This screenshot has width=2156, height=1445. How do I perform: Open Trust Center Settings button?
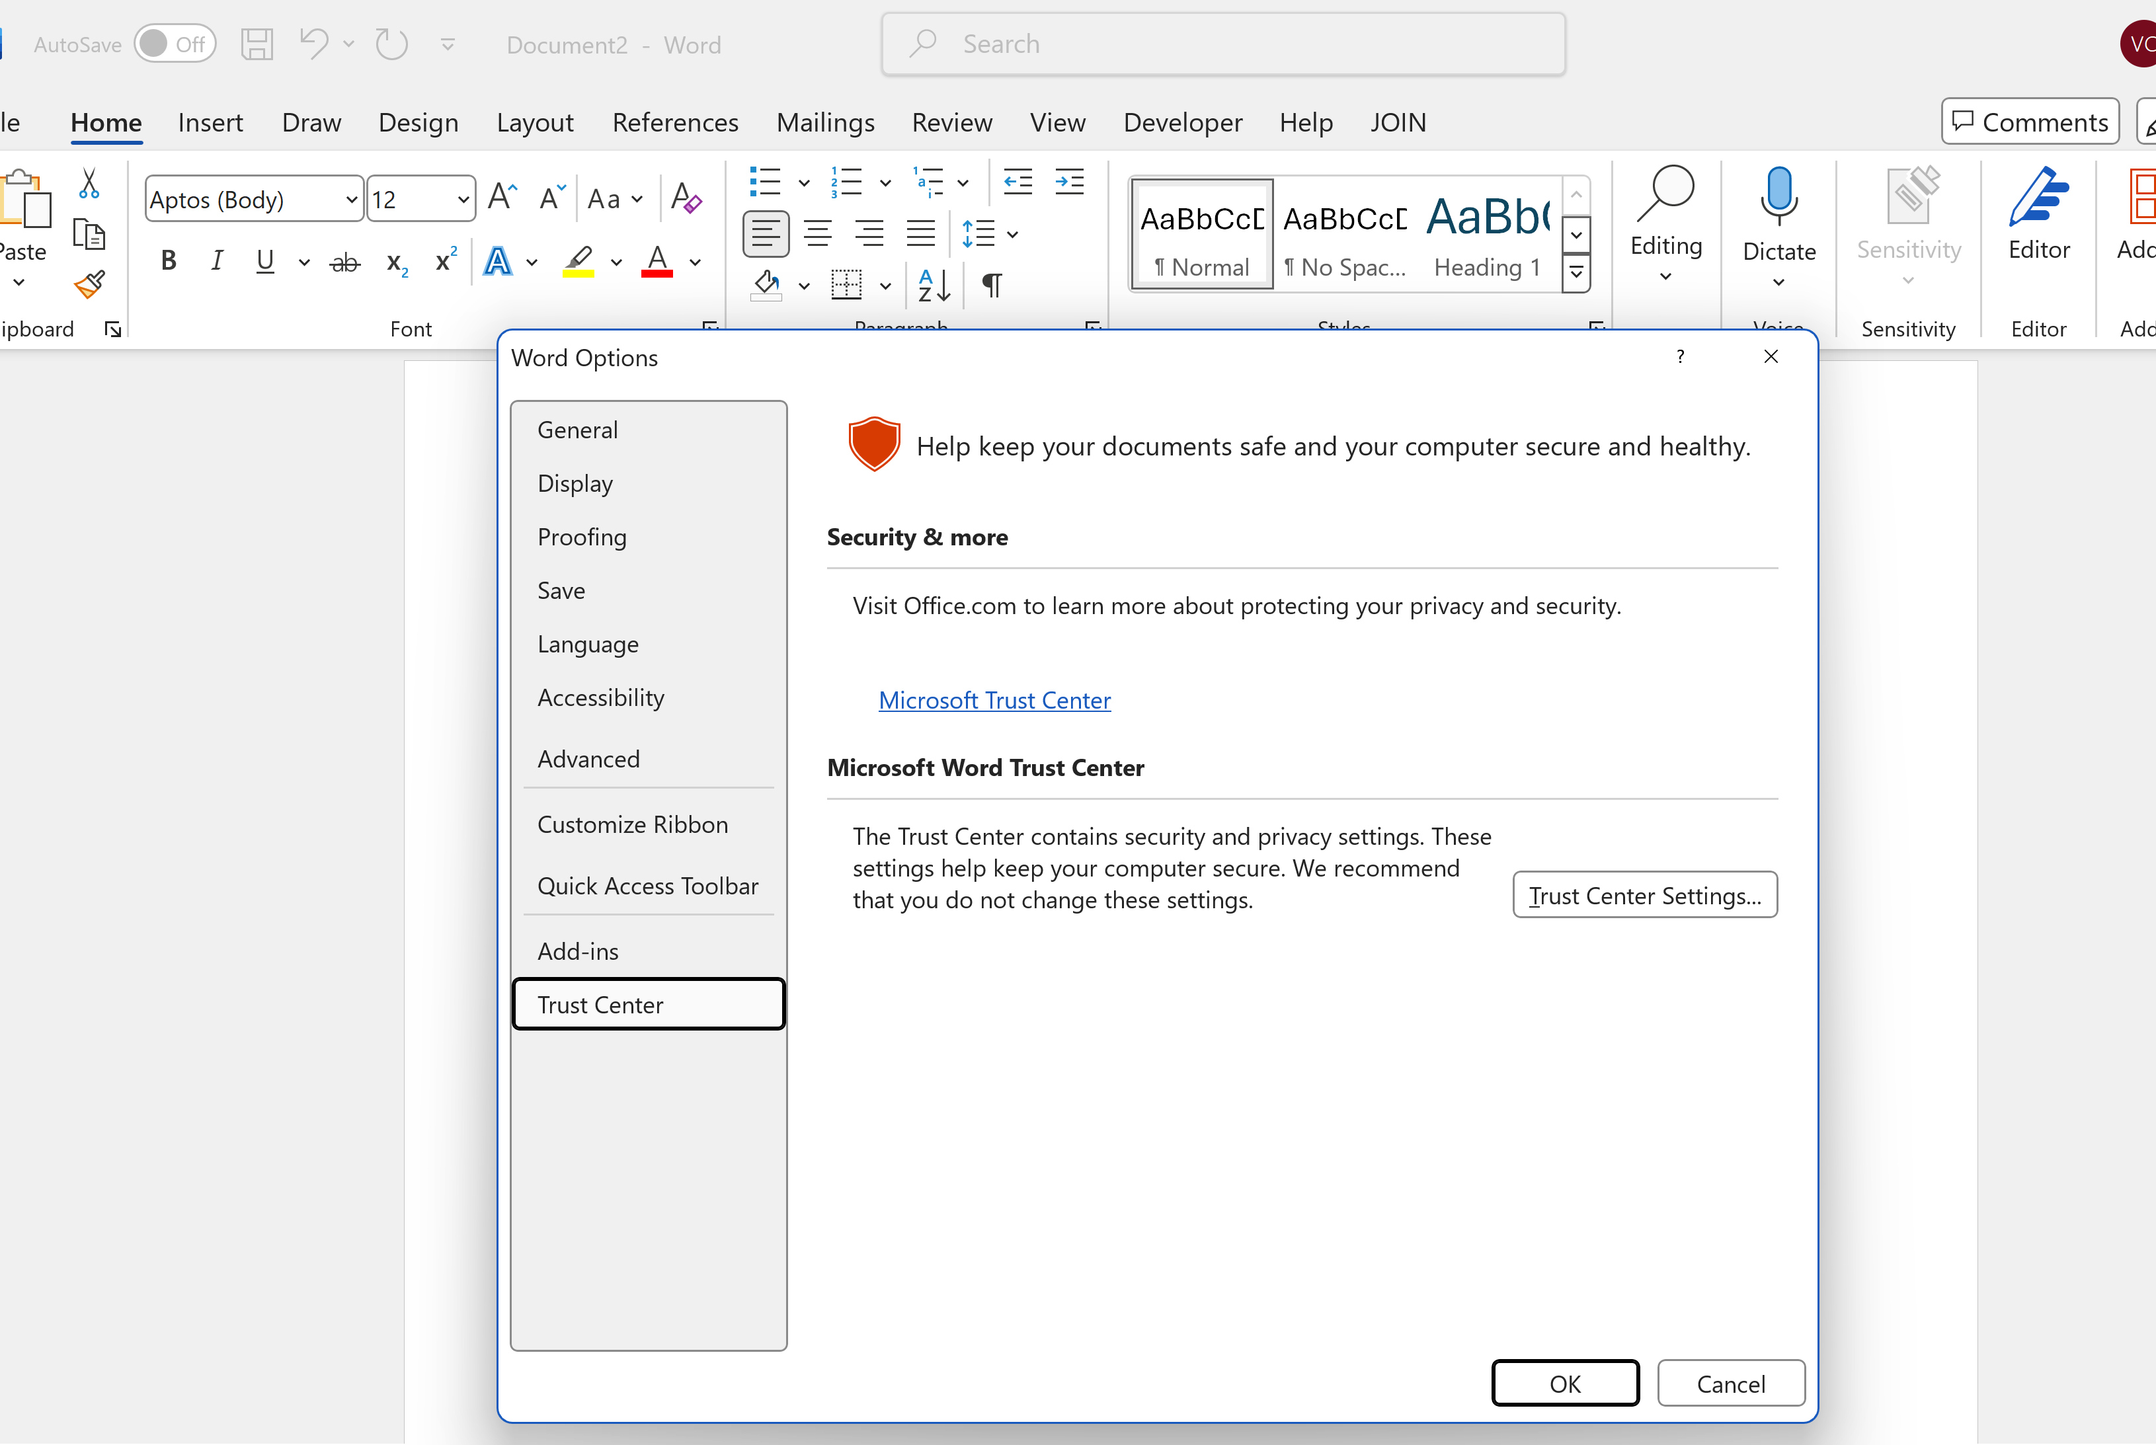coord(1644,896)
